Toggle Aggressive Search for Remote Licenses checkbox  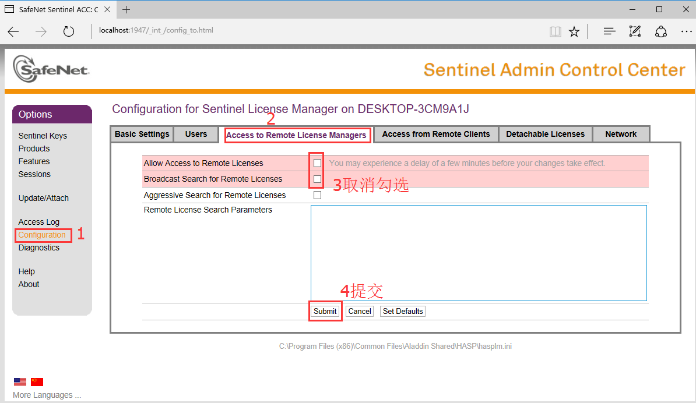317,195
